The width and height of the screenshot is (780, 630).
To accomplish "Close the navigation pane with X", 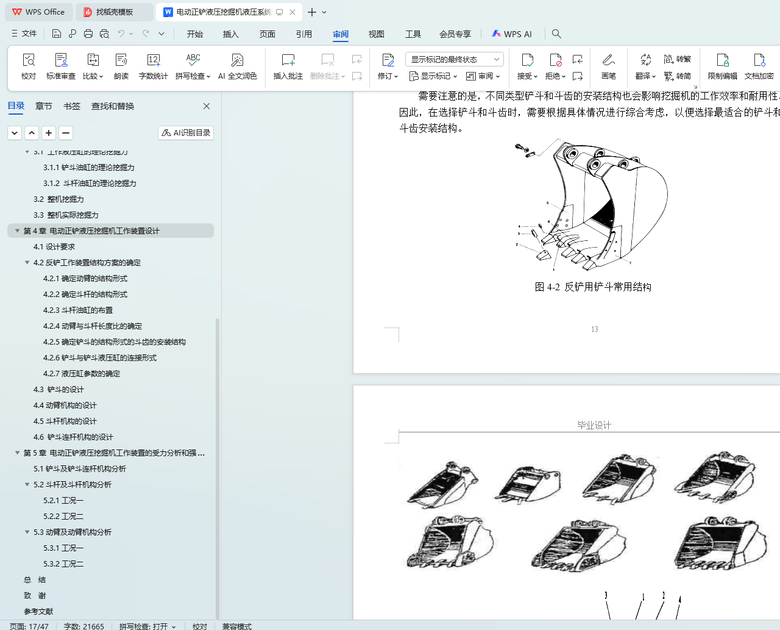I will coord(207,106).
